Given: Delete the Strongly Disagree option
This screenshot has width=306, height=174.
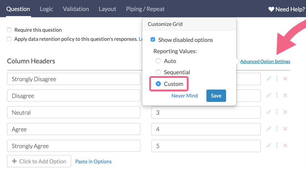Looking at the screenshot, I should pos(285,79).
